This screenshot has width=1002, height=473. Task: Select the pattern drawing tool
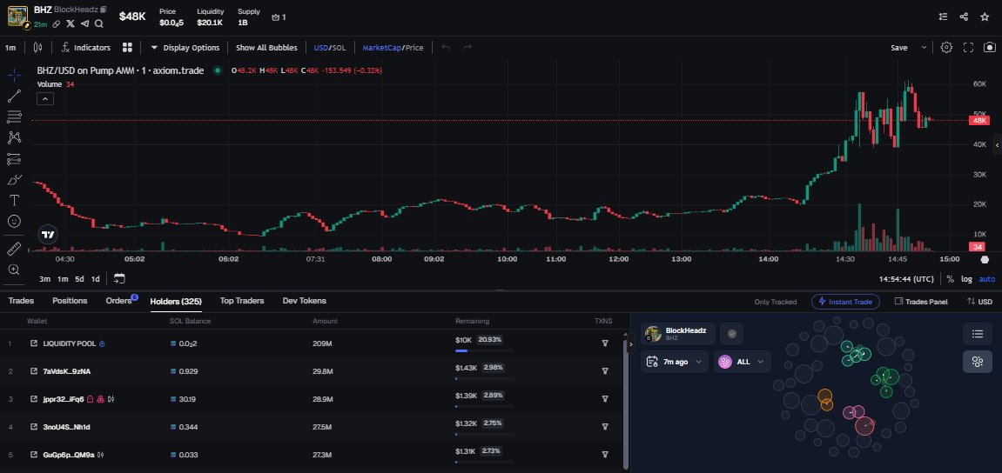14,137
